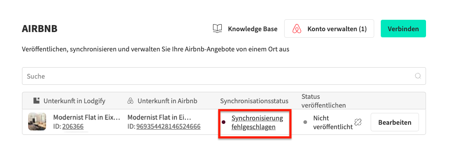This screenshot has height=159, width=455.
Task: Click the Bearbeiten button
Action: (395, 122)
